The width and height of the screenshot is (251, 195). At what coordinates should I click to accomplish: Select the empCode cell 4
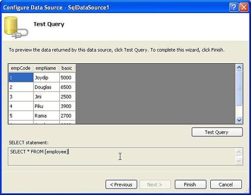click(x=21, y=106)
